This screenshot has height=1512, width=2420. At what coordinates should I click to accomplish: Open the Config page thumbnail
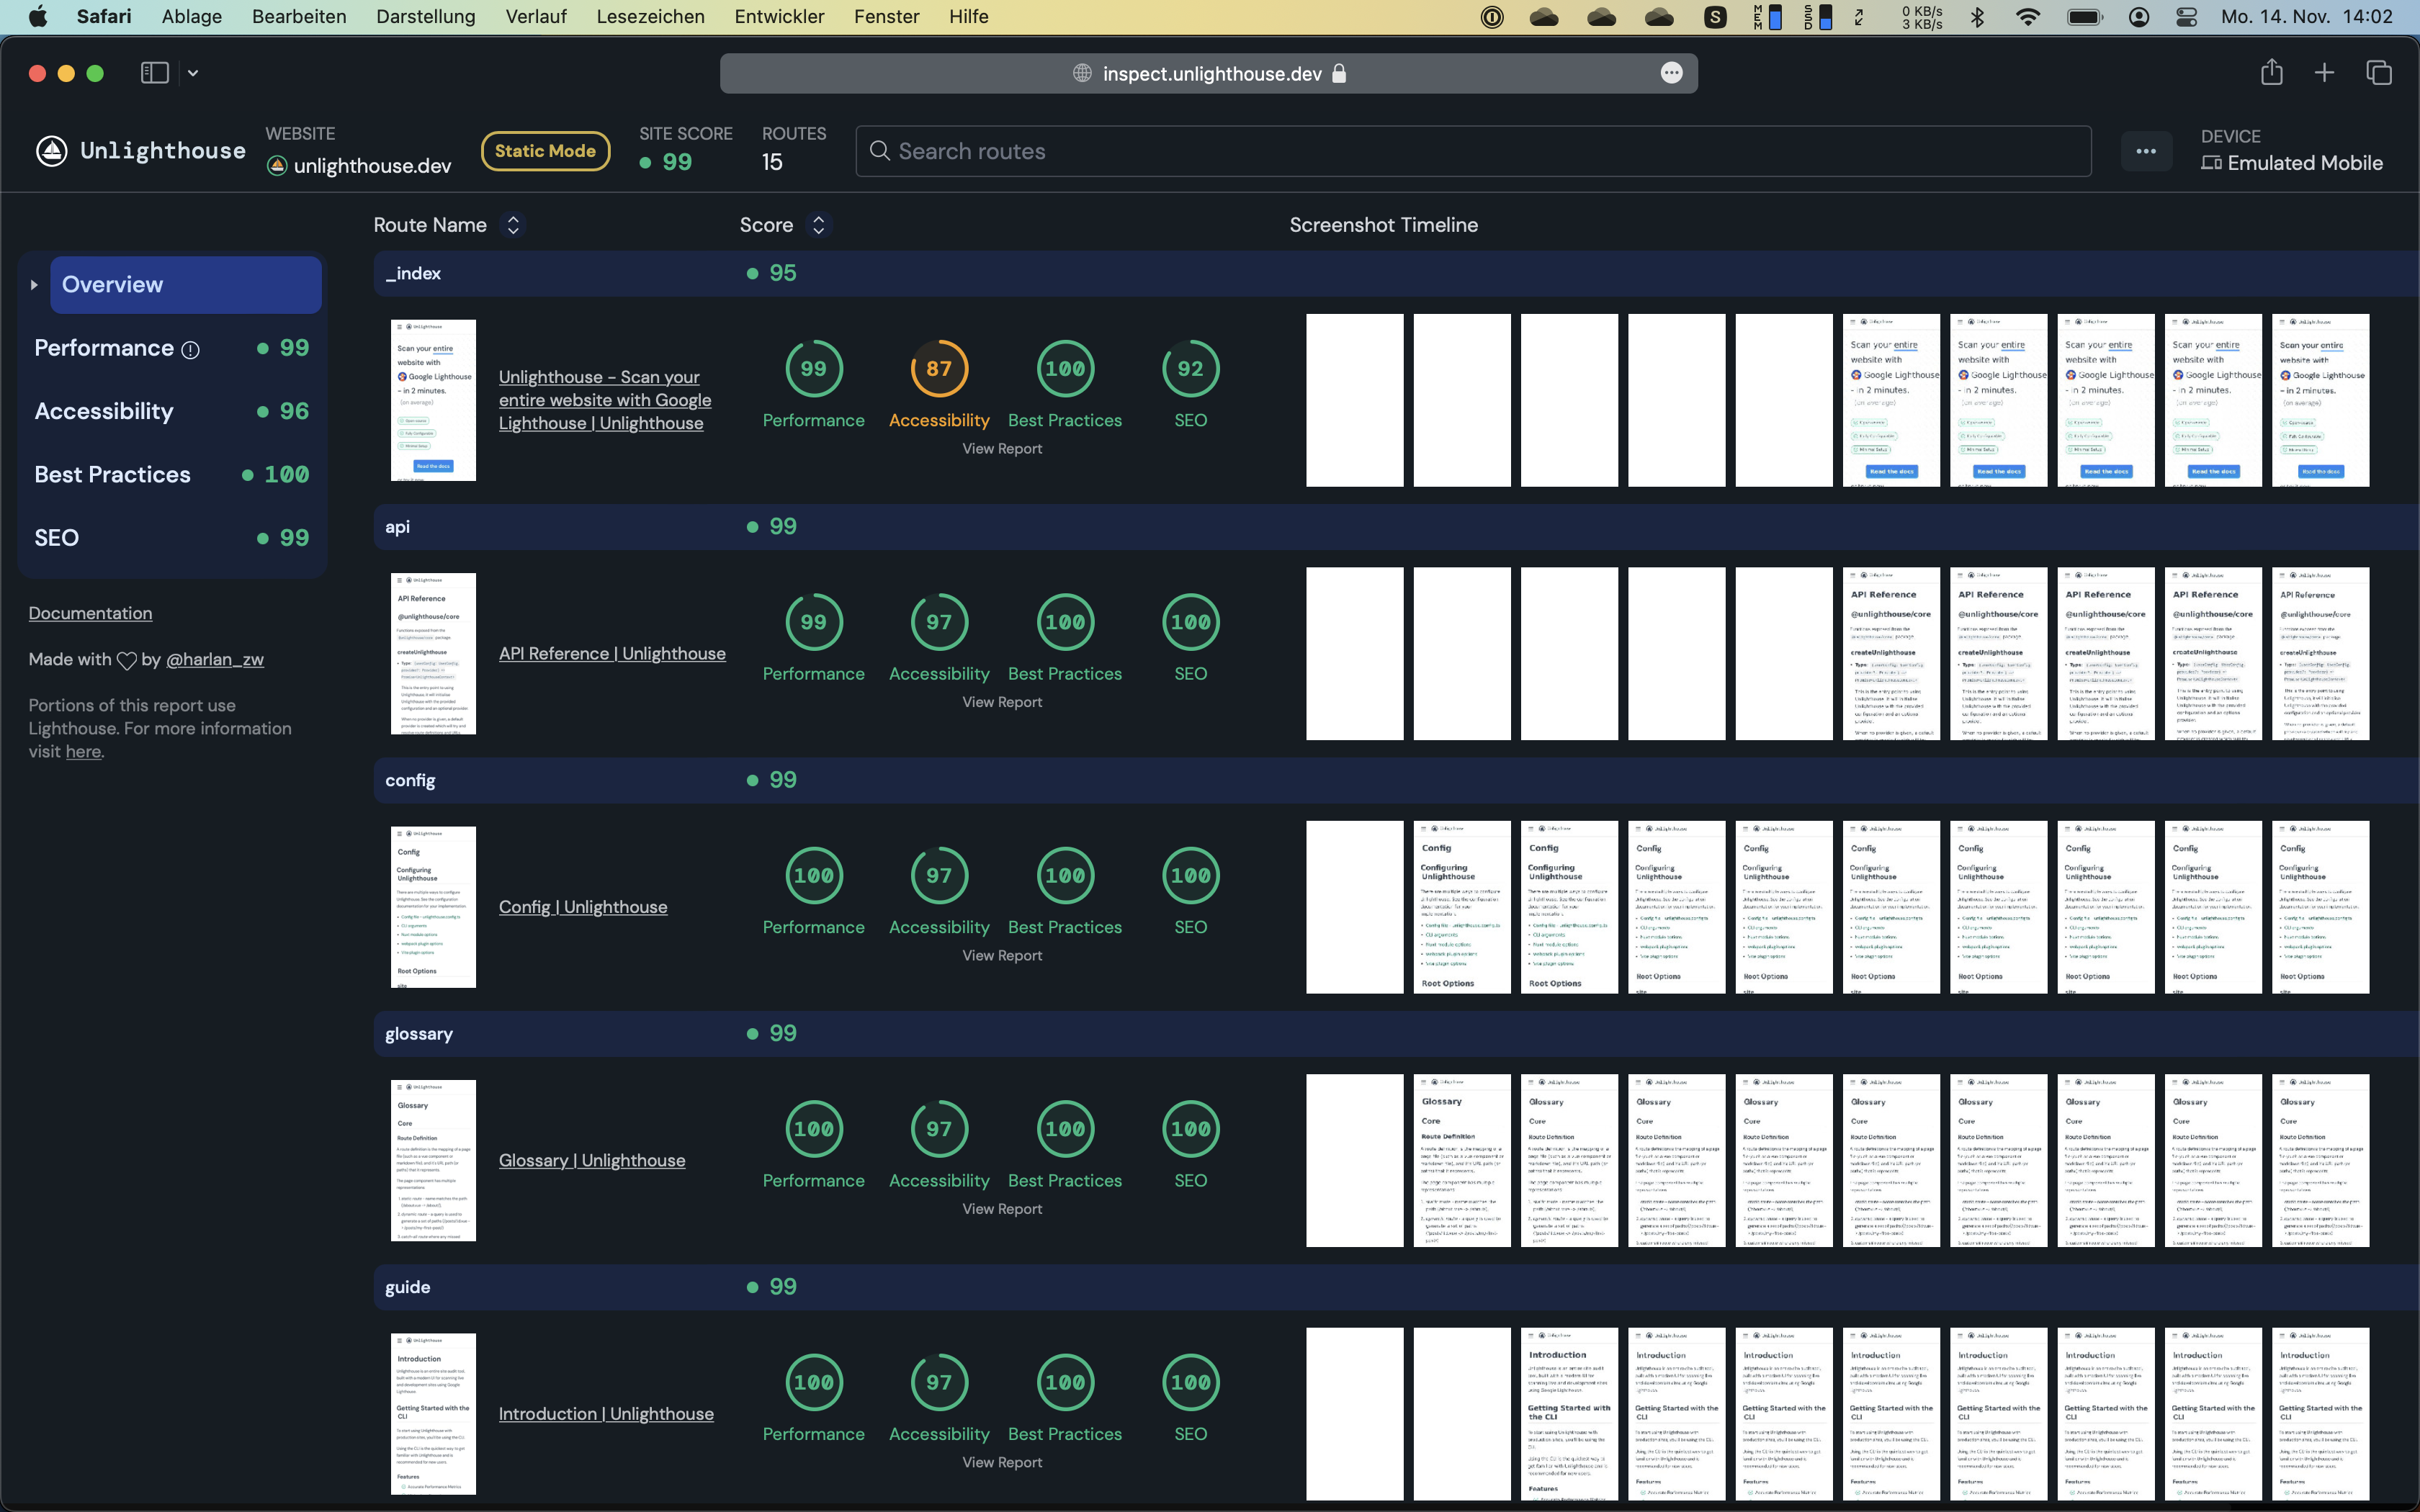pyautogui.click(x=433, y=907)
